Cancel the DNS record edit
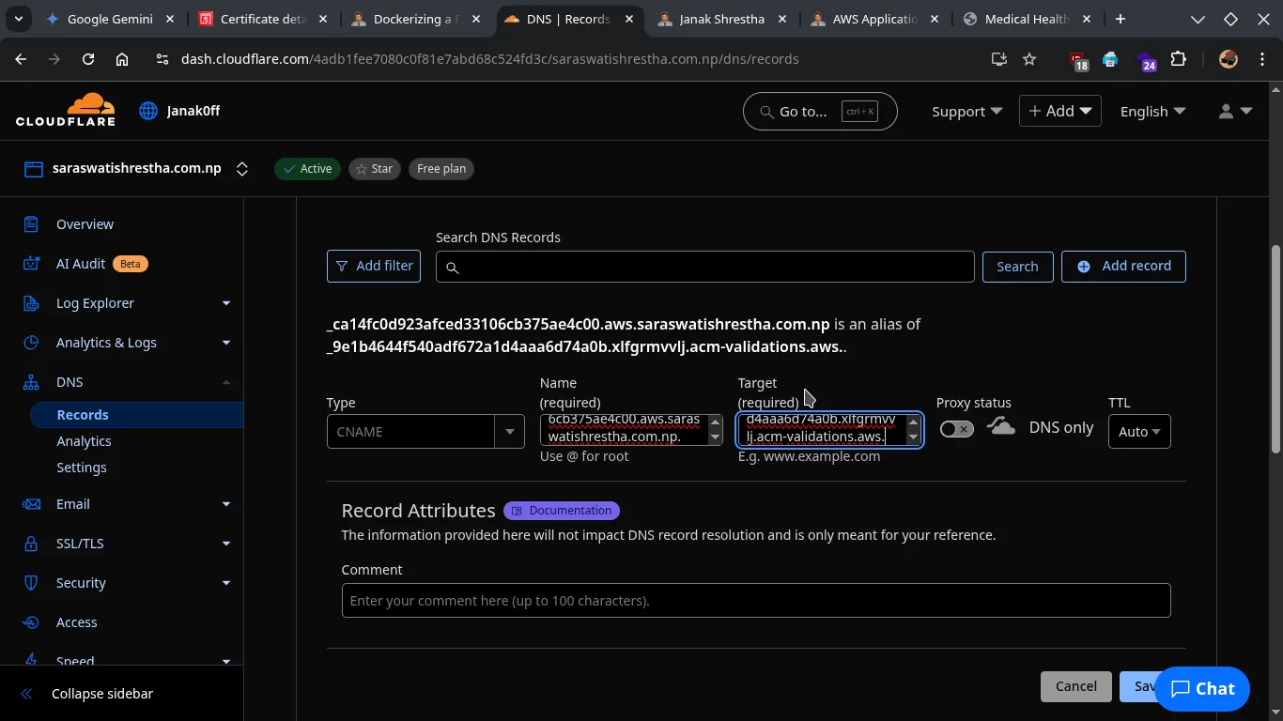 pyautogui.click(x=1075, y=686)
